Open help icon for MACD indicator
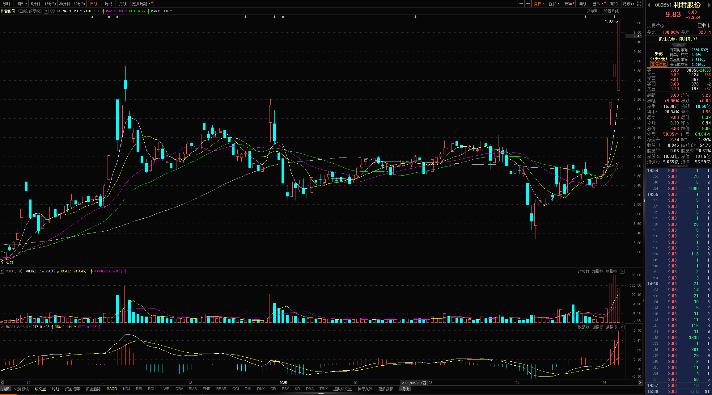Image resolution: width=712 pixels, height=395 pixels. click(x=2, y=327)
